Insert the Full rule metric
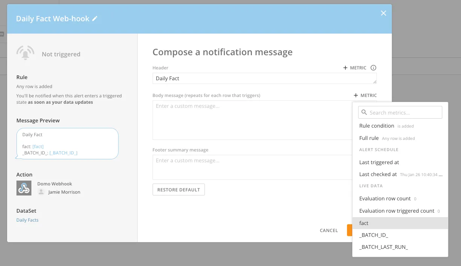 [369, 138]
